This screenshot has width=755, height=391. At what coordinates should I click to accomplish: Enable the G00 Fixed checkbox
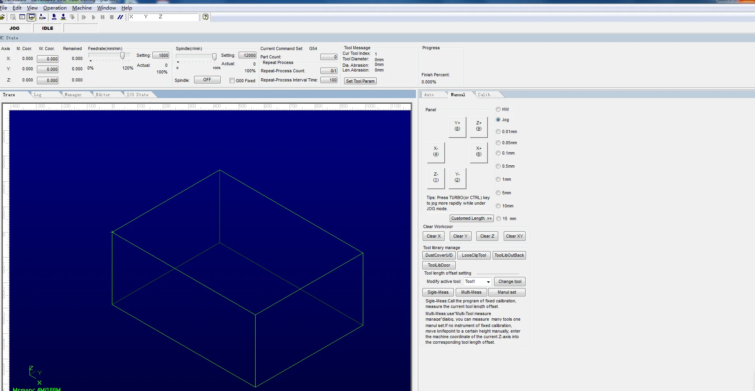[x=232, y=81]
